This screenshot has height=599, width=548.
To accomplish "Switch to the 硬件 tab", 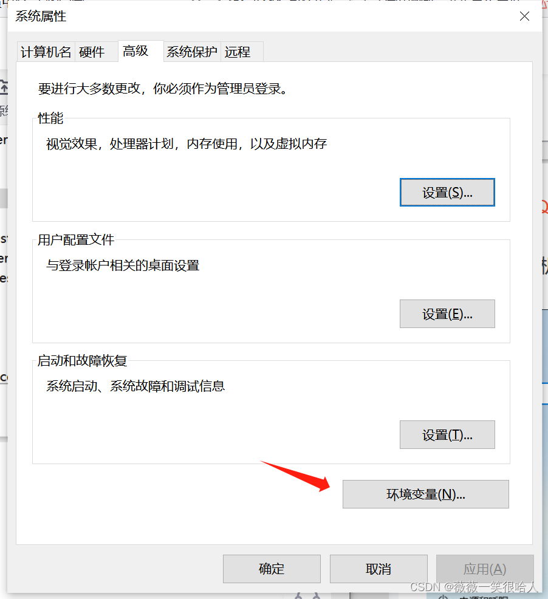I will click(x=95, y=52).
